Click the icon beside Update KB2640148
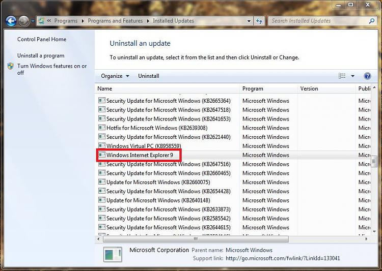382x271 pixels. 102,200
